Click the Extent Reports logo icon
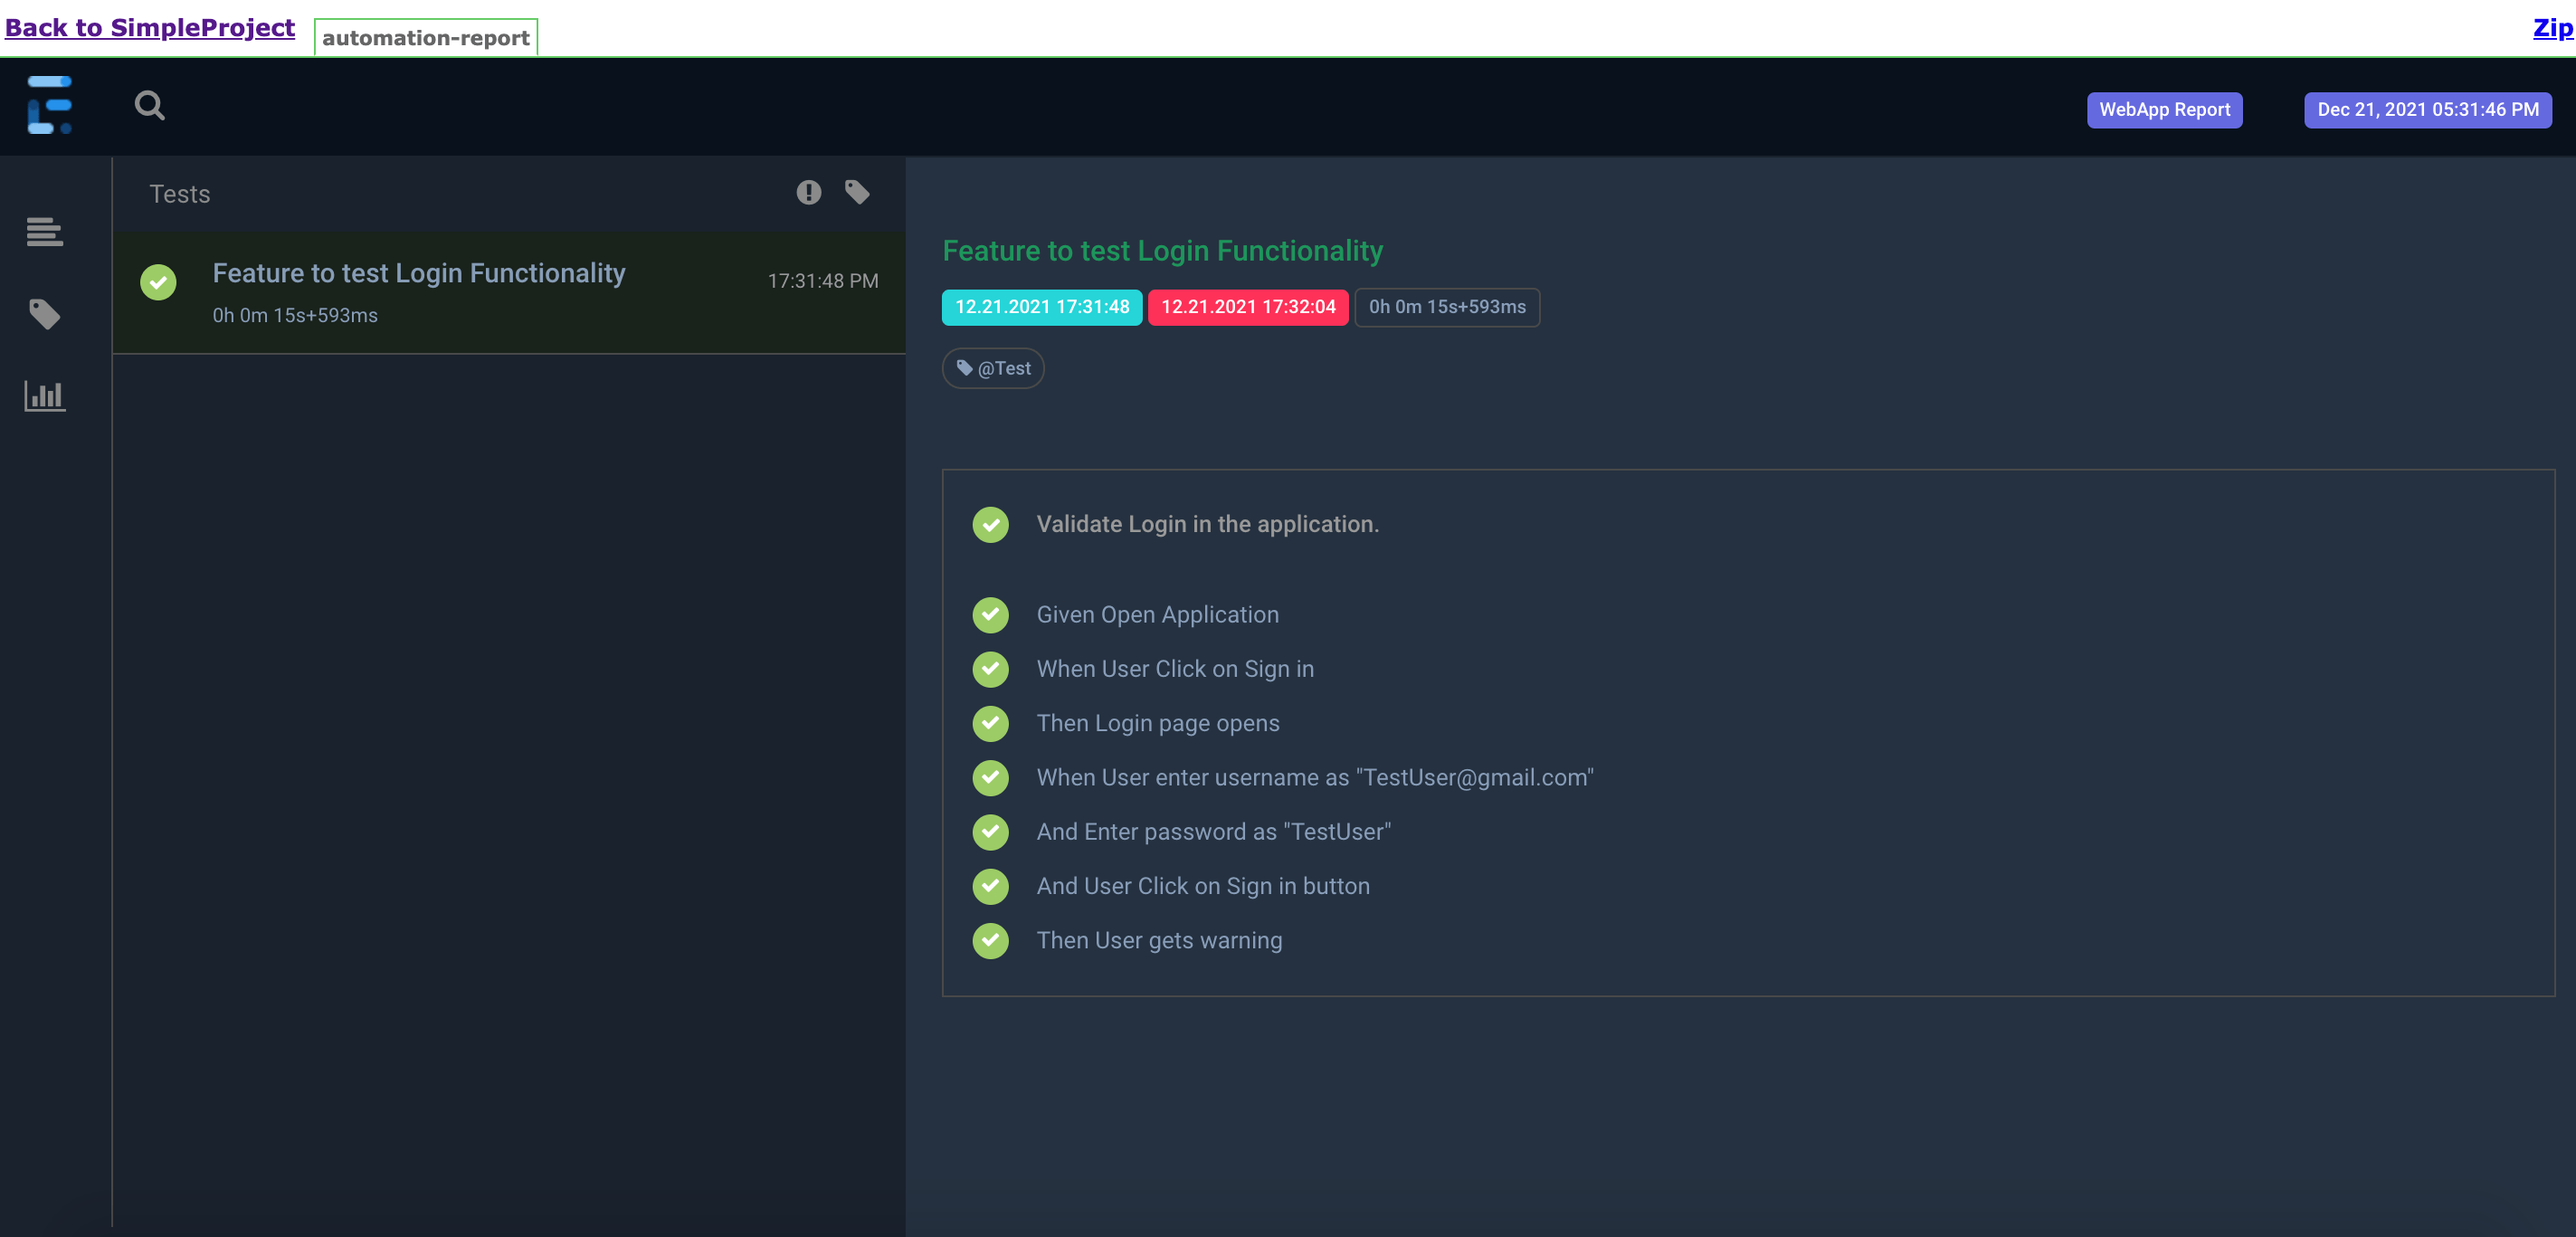Viewport: 2576px width, 1237px height. point(49,105)
